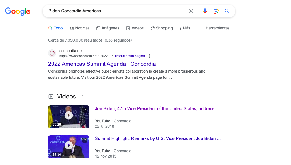This screenshot has width=291, height=165.
Task: Open options for concordia.net result
Action: (150, 56)
